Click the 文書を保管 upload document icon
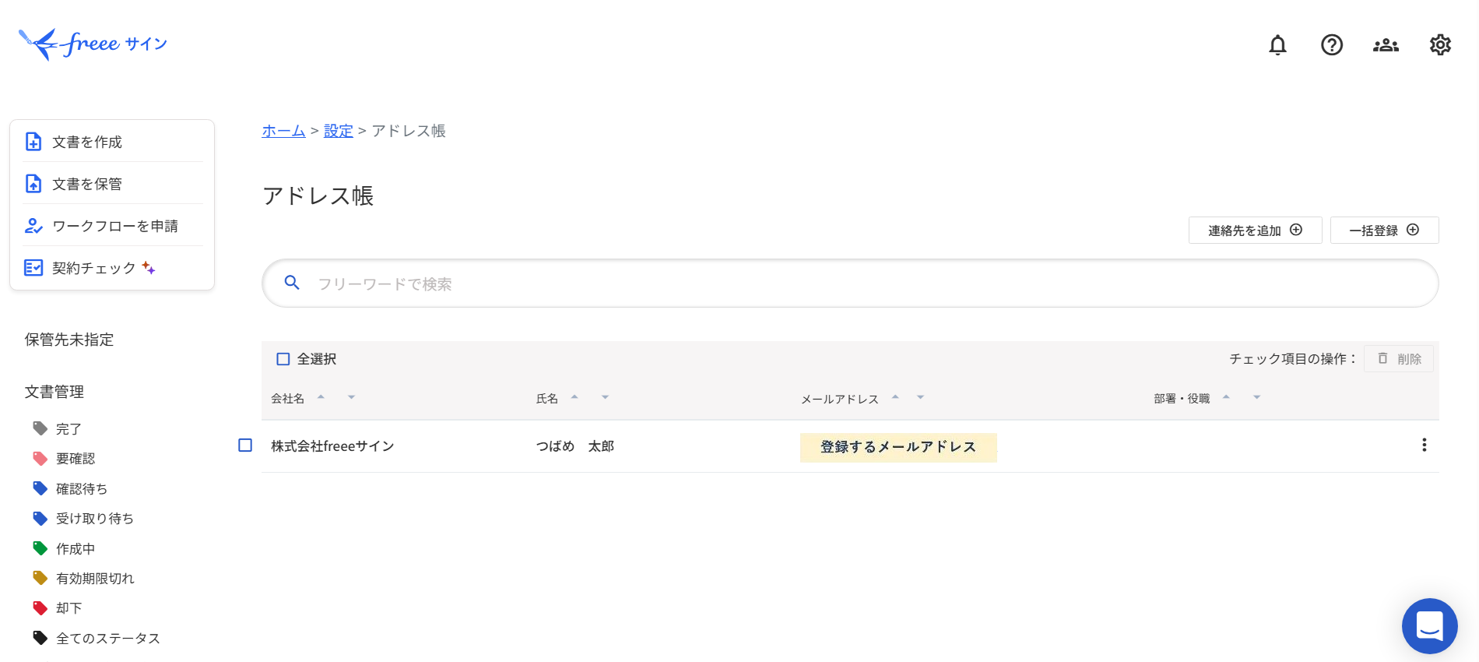Viewport: 1479px width, 662px height. coord(33,184)
